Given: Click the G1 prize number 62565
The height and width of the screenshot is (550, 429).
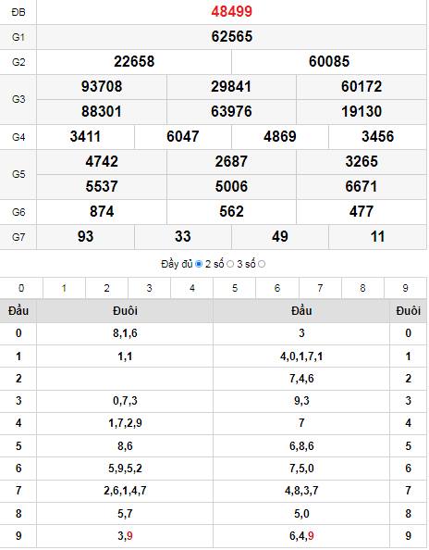Looking at the screenshot, I should coord(231,36).
